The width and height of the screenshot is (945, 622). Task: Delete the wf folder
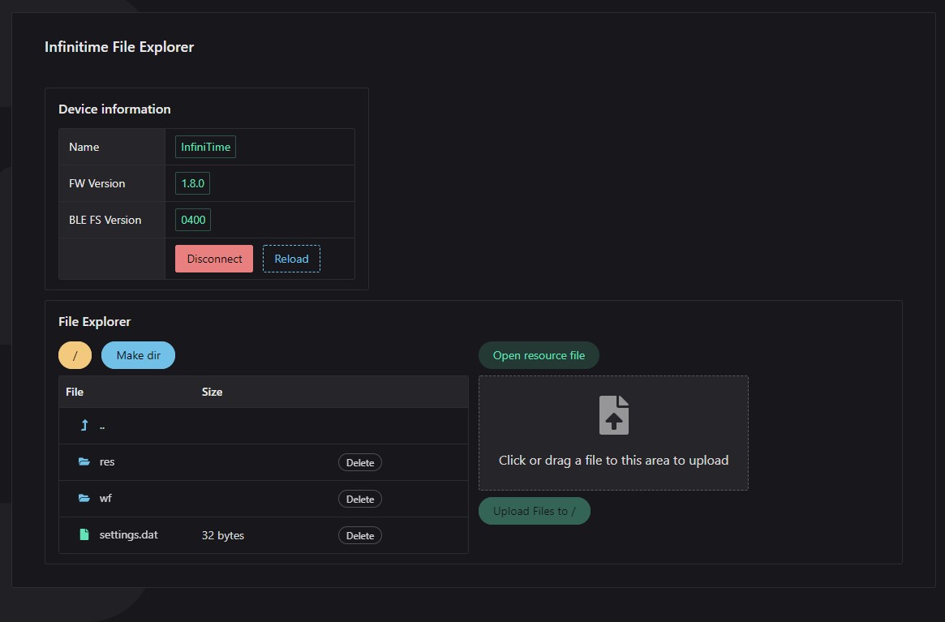point(360,499)
